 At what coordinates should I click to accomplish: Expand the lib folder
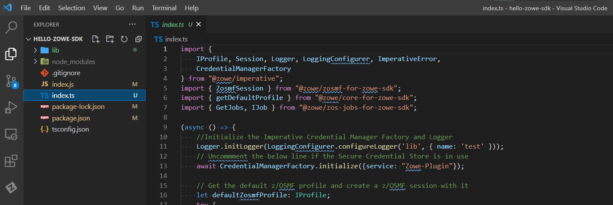pyautogui.click(x=35, y=50)
